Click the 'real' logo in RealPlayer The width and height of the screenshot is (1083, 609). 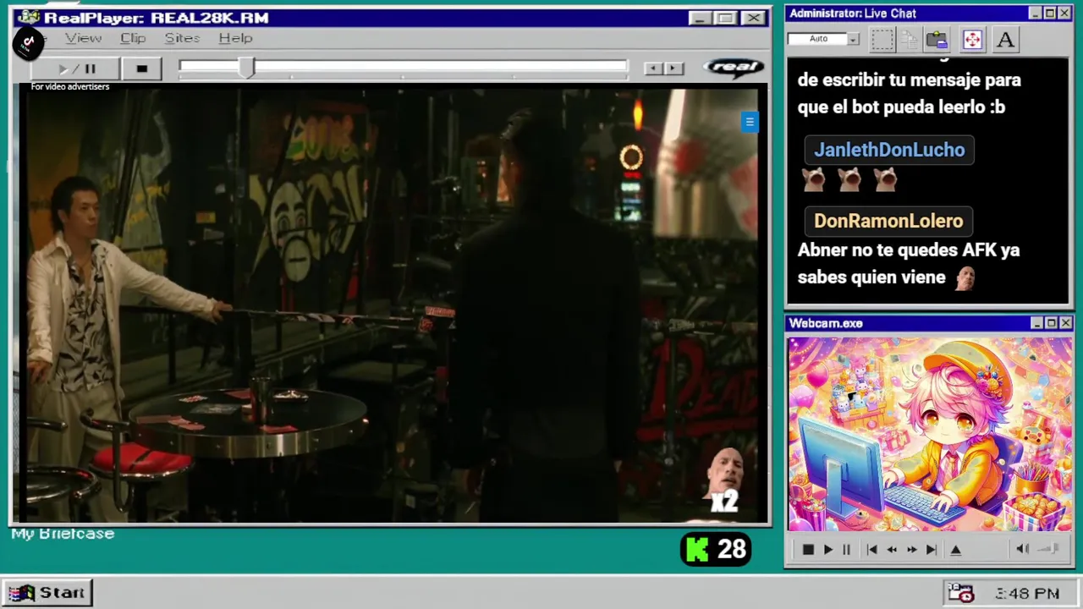coord(734,68)
